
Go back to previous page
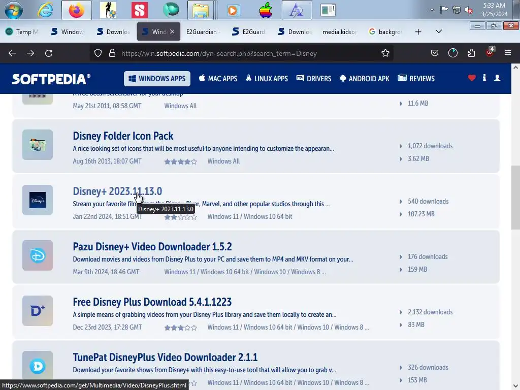(x=12, y=53)
